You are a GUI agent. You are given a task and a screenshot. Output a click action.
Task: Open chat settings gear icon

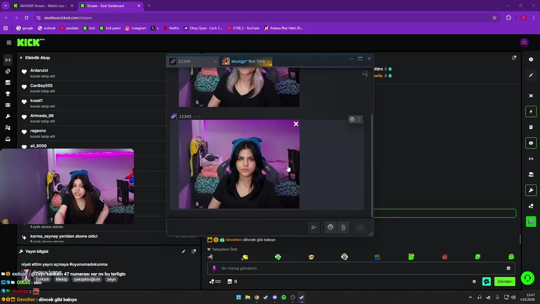pyautogui.click(x=474, y=282)
